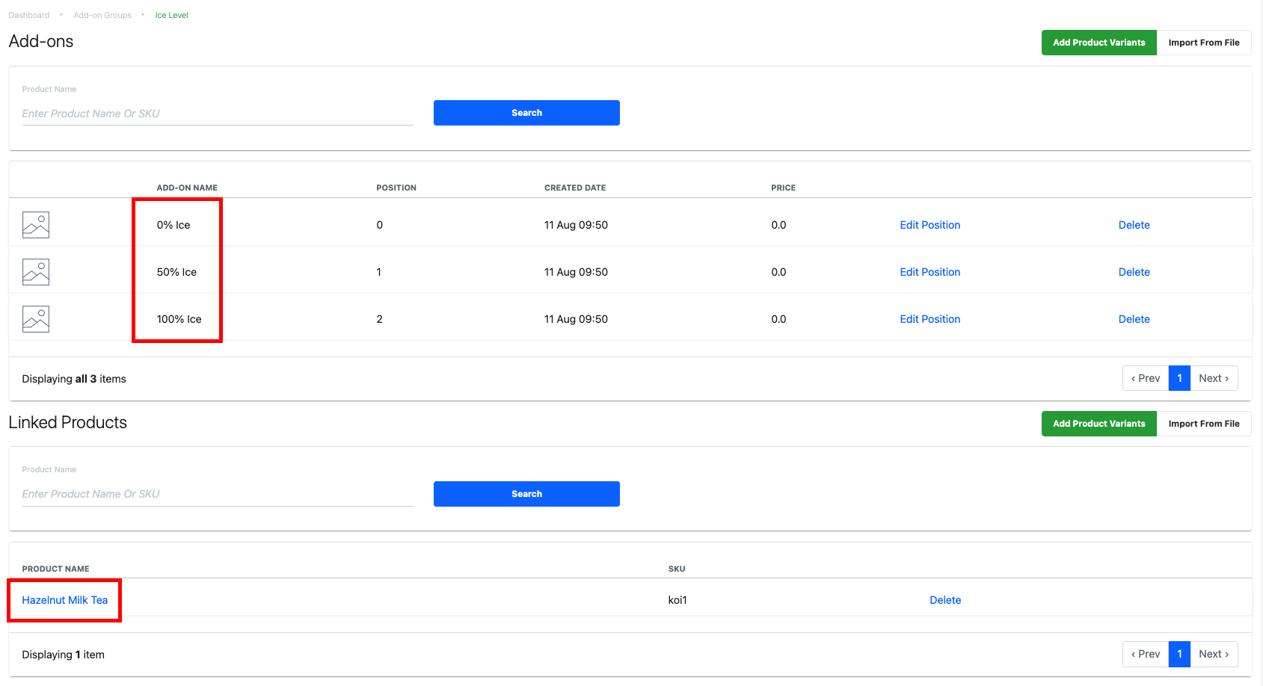Click the koi1 SKU cell
1263x686 pixels.
(x=677, y=600)
